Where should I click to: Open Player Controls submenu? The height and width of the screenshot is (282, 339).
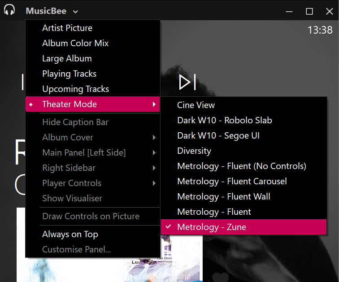[x=93, y=183]
